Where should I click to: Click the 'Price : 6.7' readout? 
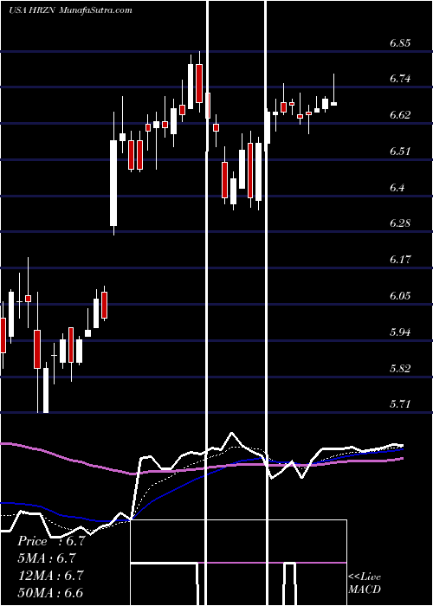[51, 541]
